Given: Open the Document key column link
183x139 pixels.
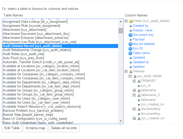Looking at the screenshot, I should [143, 35].
